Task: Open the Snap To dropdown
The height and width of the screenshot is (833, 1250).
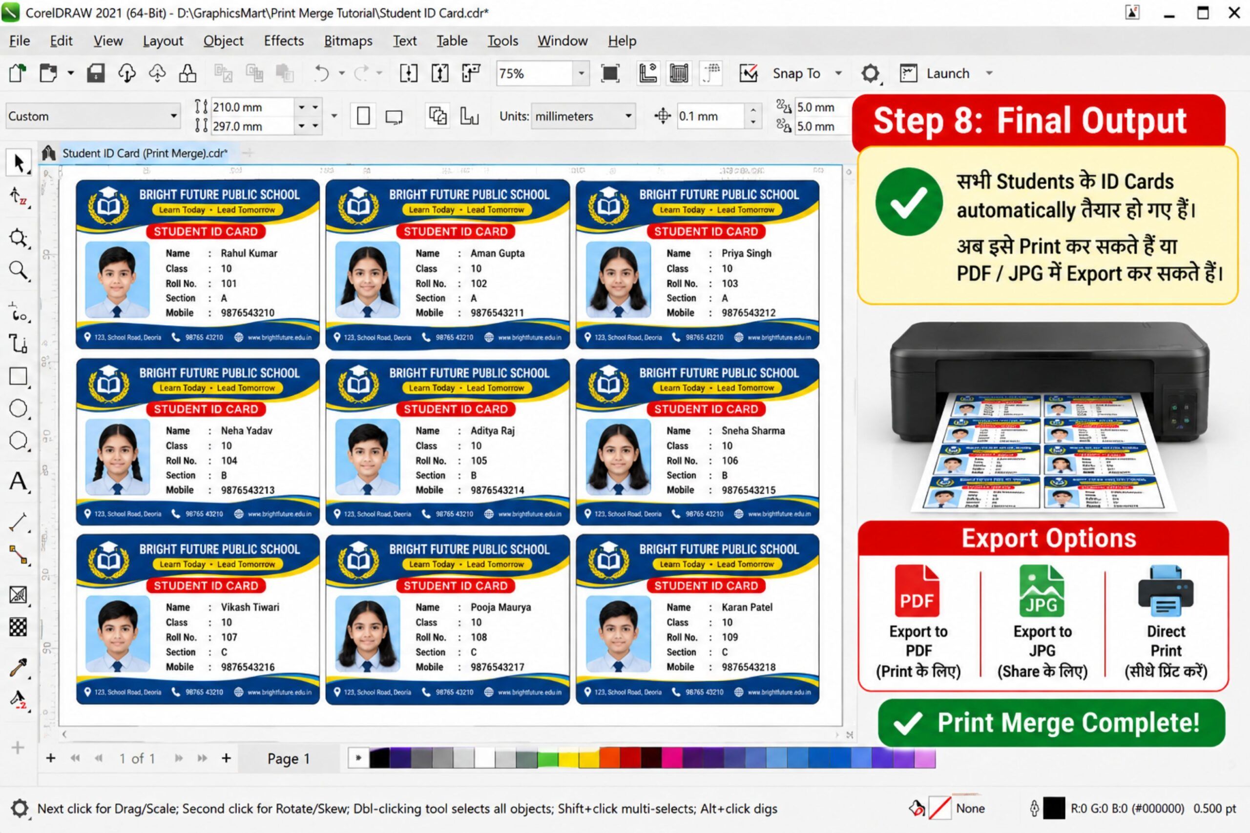Action: point(839,73)
